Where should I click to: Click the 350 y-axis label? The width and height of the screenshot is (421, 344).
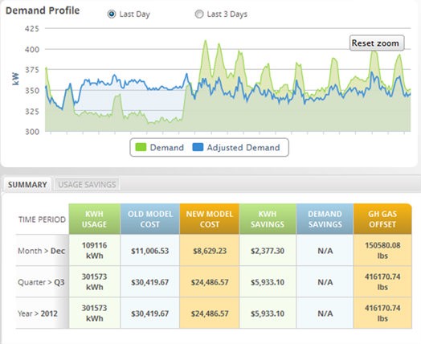click(32, 91)
